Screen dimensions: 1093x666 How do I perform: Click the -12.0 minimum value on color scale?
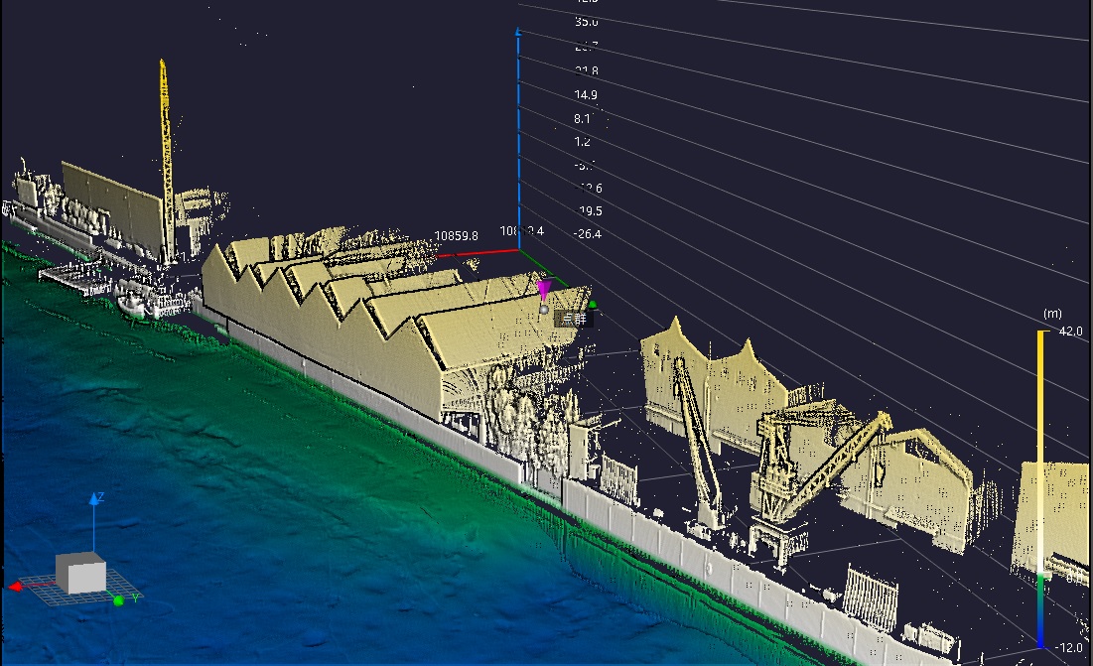[1067, 647]
